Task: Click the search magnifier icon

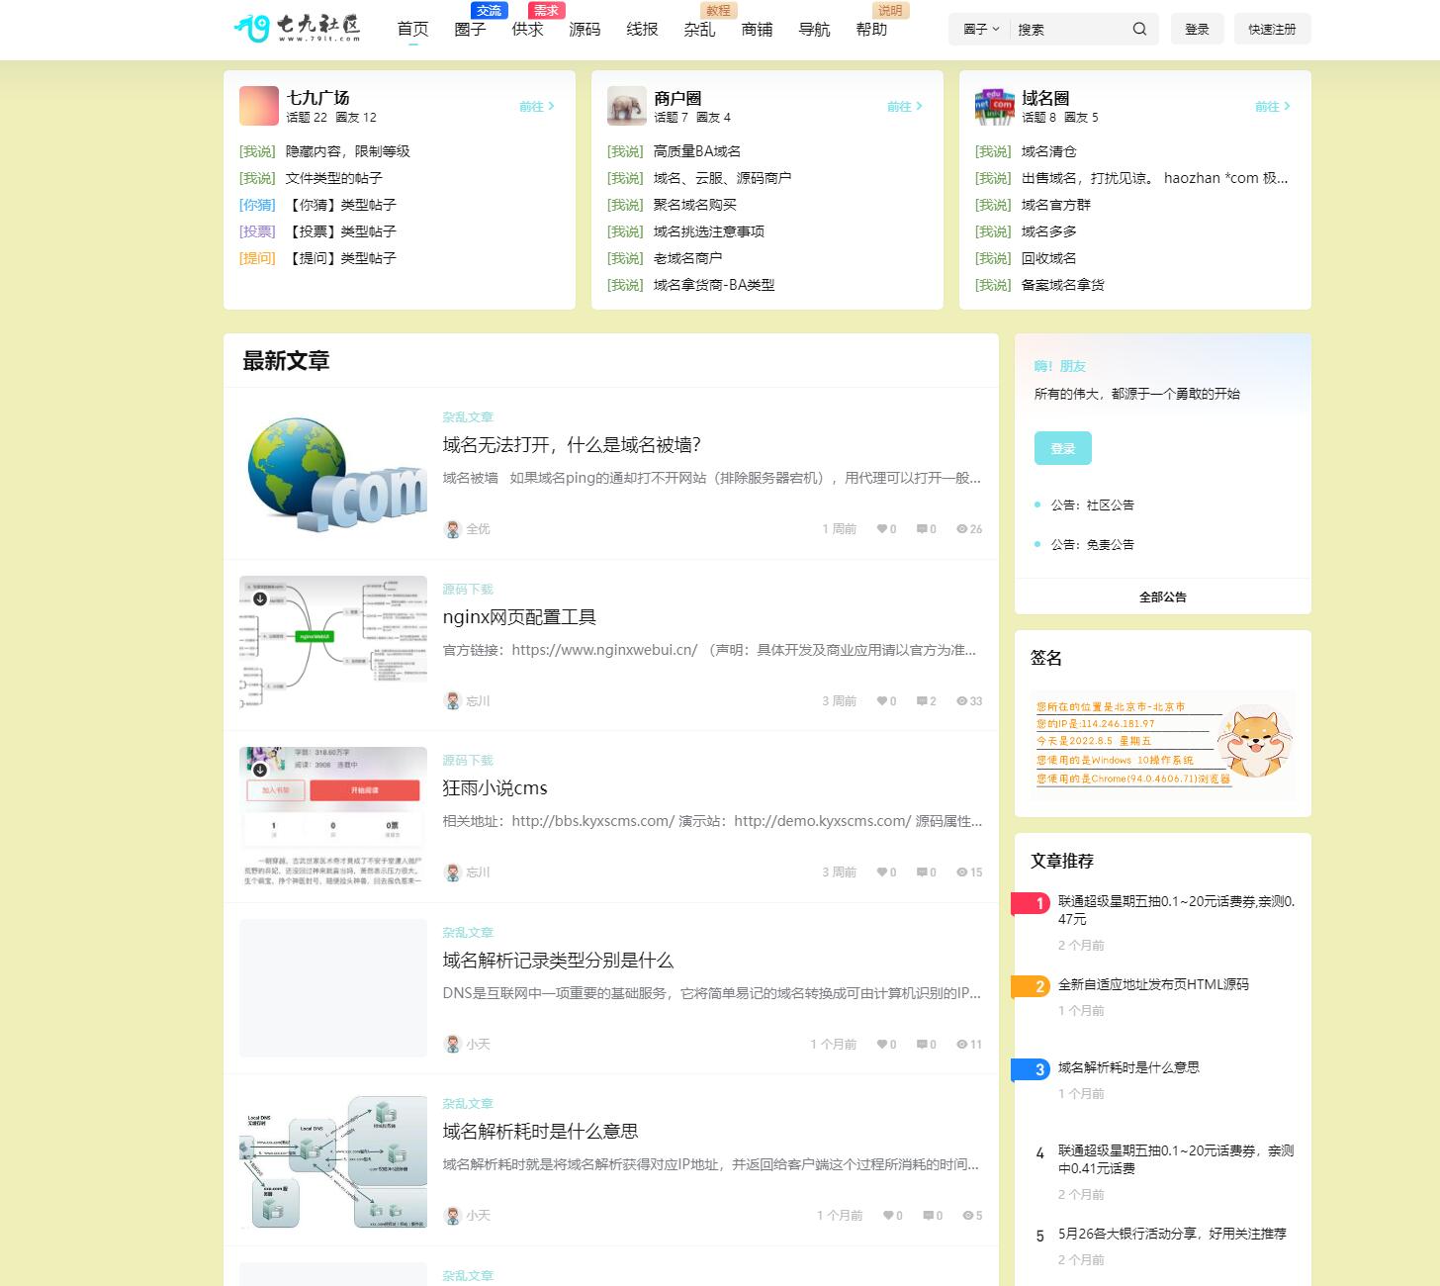Action: point(1139,29)
